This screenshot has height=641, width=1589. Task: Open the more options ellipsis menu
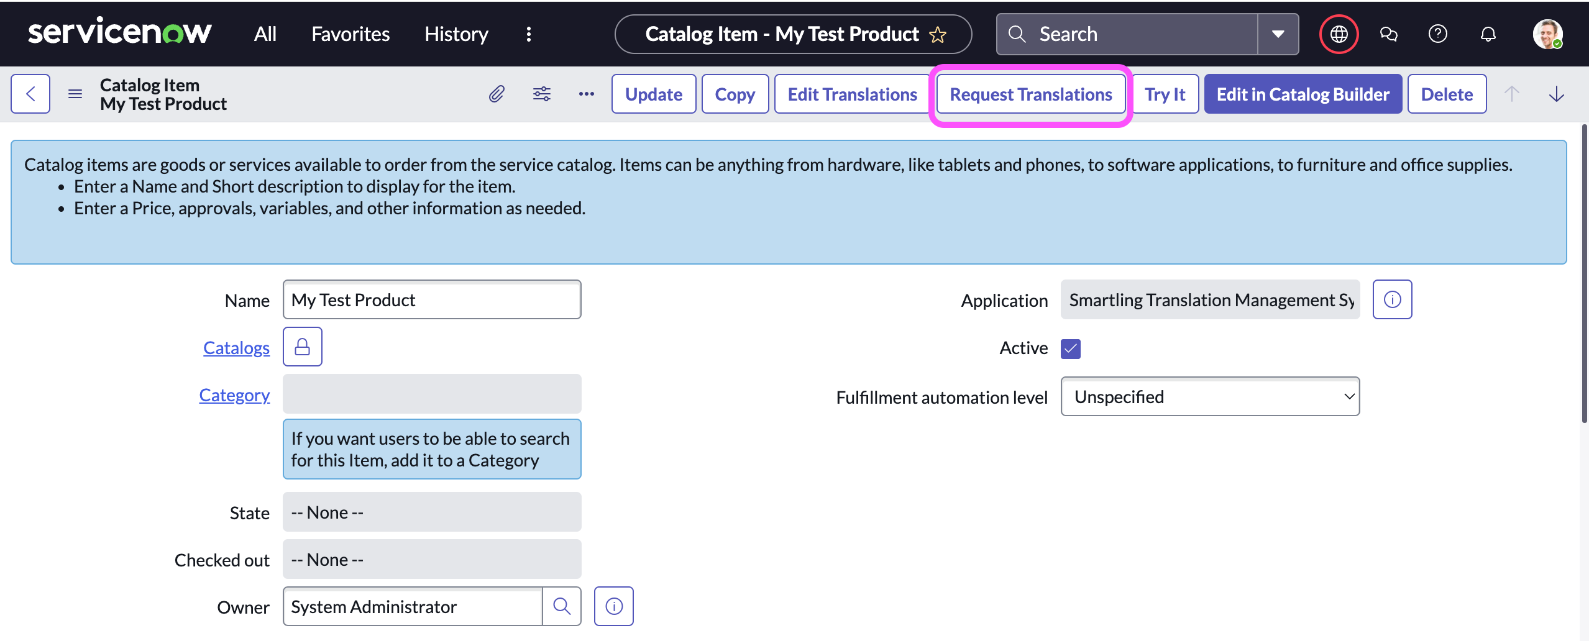point(586,94)
